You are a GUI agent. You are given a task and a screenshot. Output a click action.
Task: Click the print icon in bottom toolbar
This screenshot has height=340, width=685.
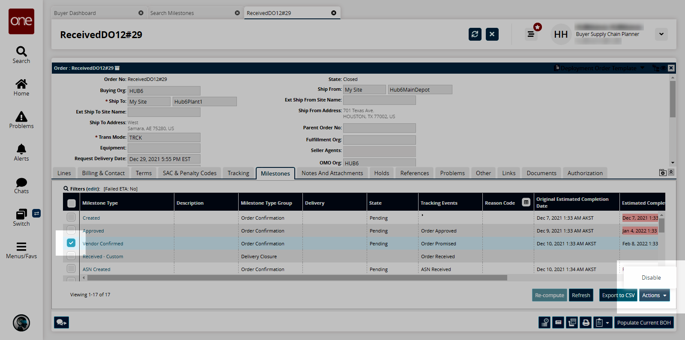point(586,322)
